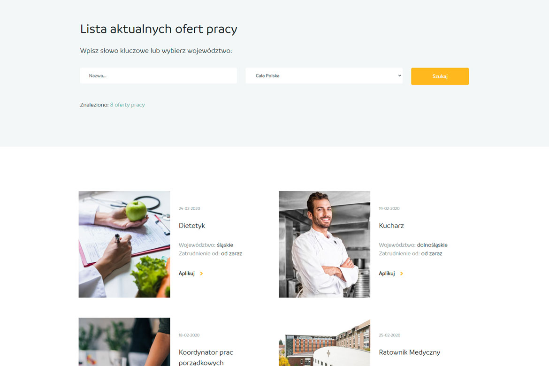Click the orange arrow beside Kucharz's Aplikuj

click(402, 274)
